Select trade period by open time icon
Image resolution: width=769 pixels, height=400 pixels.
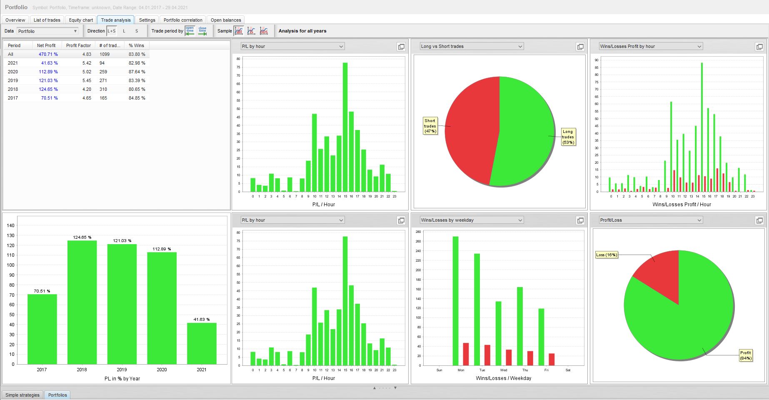[190, 31]
